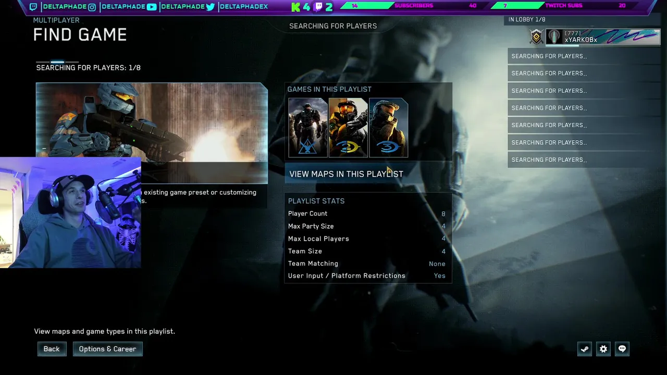Click the Twitter bird icon in the overlay
The image size is (667, 375).
[211, 7]
